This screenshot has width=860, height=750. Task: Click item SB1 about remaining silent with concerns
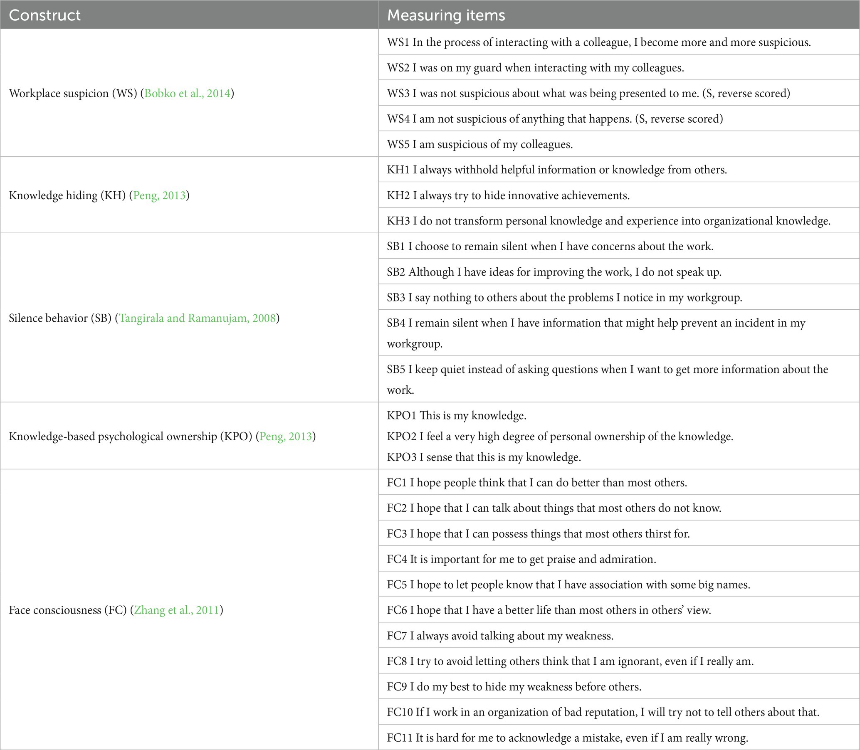(x=550, y=246)
